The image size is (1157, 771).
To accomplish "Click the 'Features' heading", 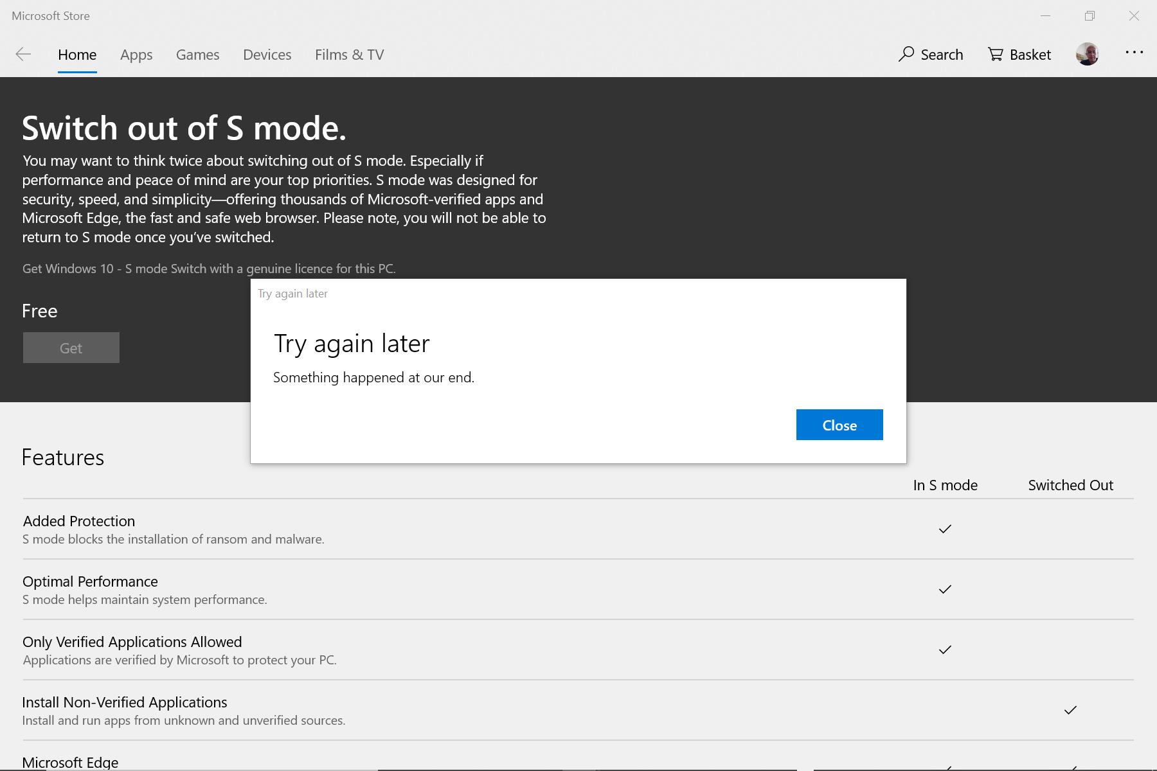I will (63, 457).
